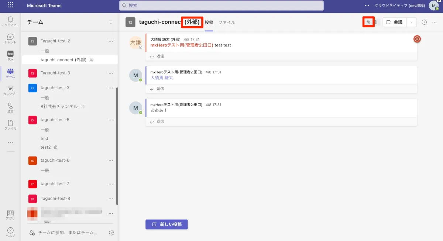
Task: Click the T2 channel avatar in header
Action: tap(130, 22)
